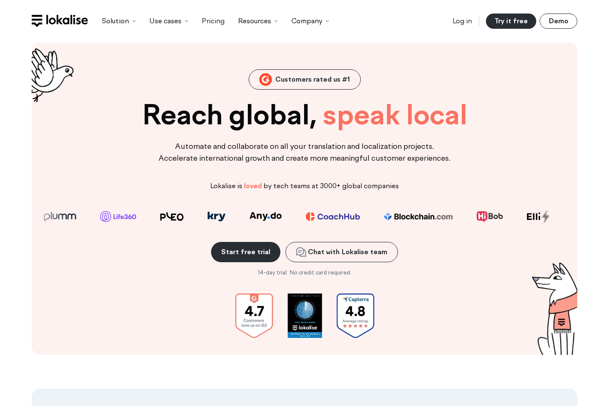Click the word "loved" in the tagline
This screenshot has width=609, height=406.
253,186
